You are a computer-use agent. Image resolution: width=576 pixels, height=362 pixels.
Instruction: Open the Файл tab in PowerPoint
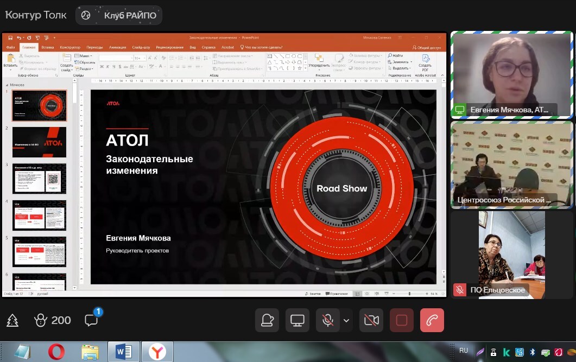pyautogui.click(x=10, y=47)
